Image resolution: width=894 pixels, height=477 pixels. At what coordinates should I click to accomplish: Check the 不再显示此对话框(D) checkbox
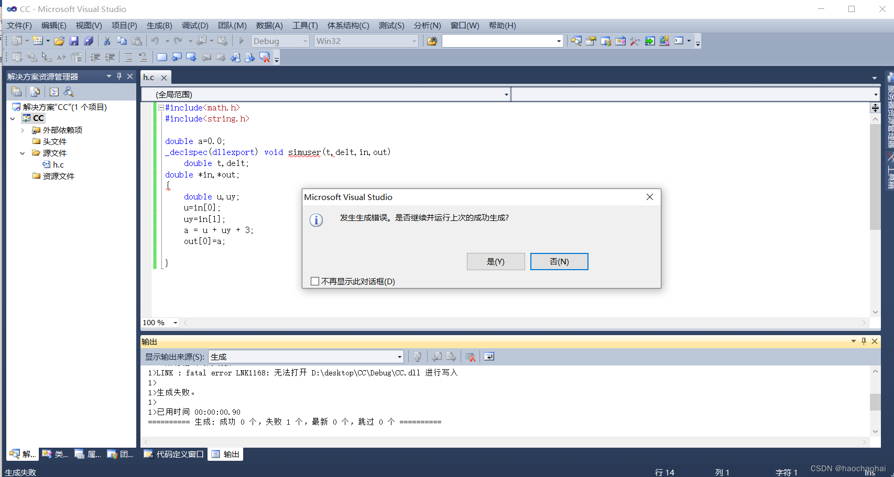click(315, 281)
